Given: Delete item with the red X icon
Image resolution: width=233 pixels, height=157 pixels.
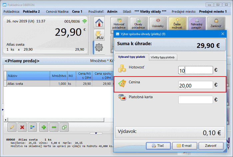Looking at the screenshot, I should (x=22, y=127).
